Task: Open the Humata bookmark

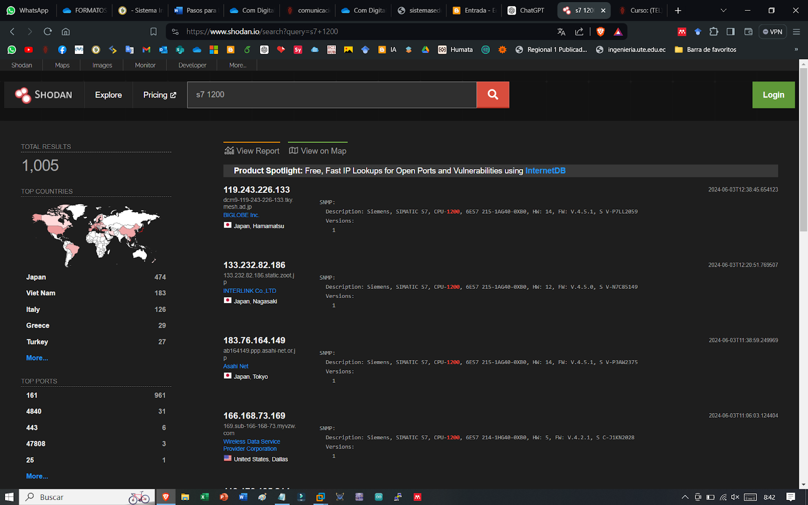Action: point(456,49)
